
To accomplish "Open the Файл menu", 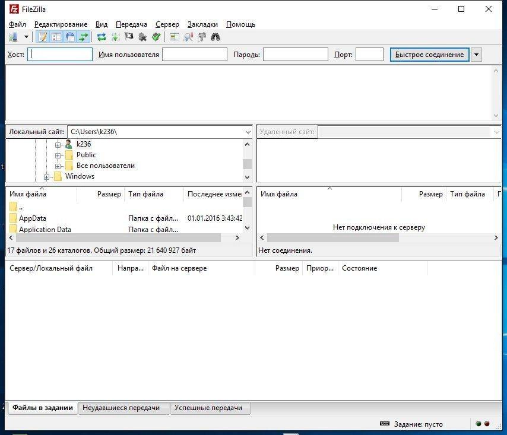I will (x=17, y=24).
